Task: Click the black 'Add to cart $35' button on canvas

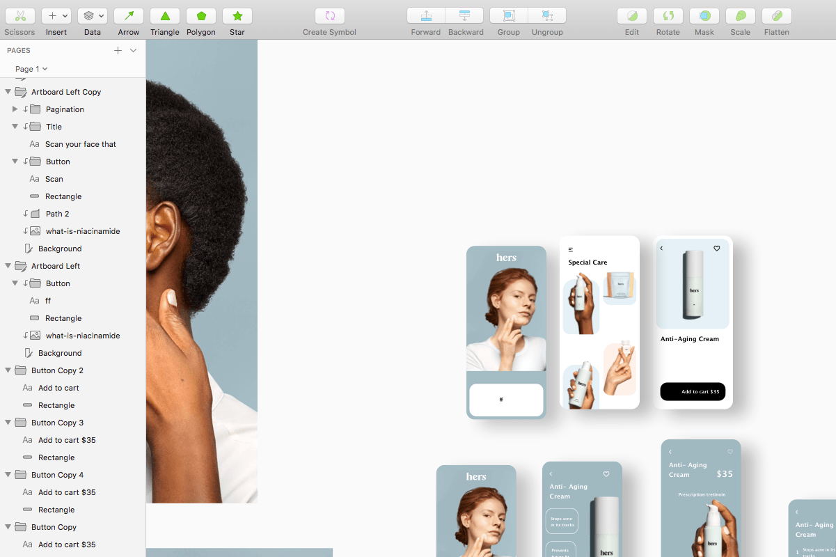Action: tap(693, 391)
